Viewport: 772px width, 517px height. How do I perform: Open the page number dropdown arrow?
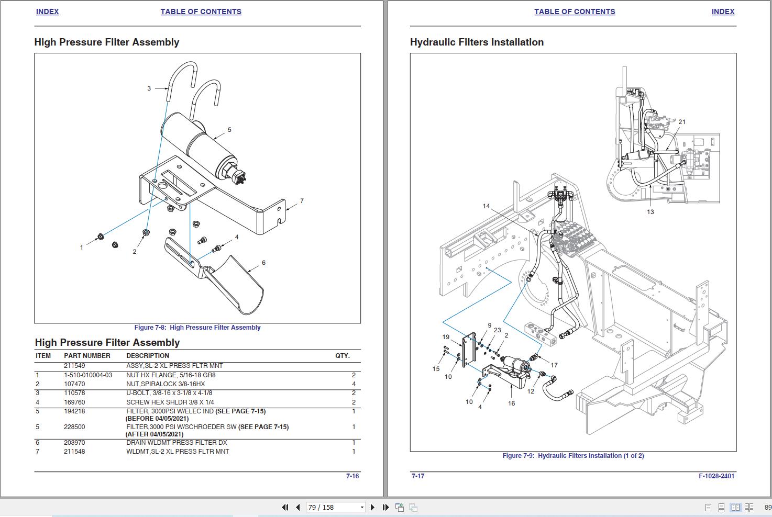pos(362,508)
